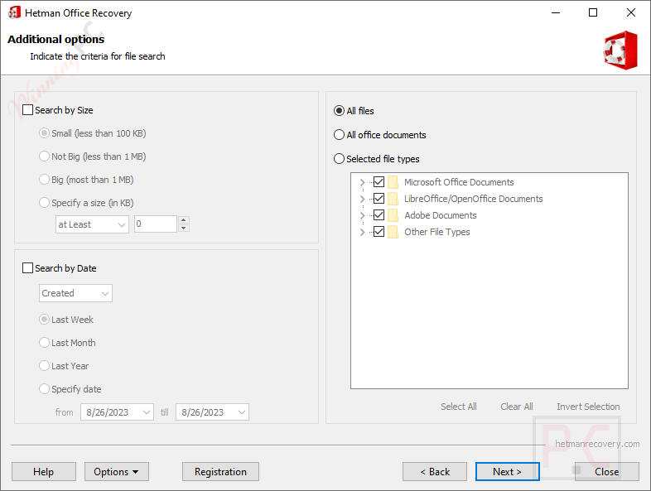This screenshot has height=491, width=651.
Task: Open the Created date type dropdown
Action: click(x=75, y=293)
